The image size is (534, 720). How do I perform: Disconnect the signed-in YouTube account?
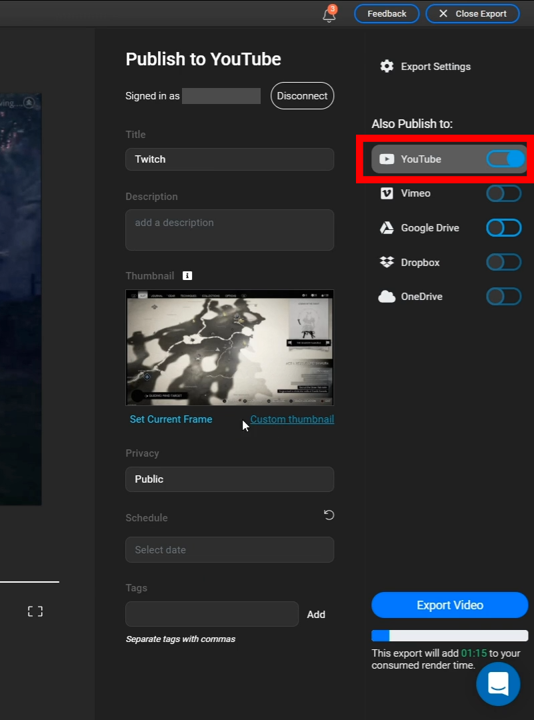click(x=302, y=96)
